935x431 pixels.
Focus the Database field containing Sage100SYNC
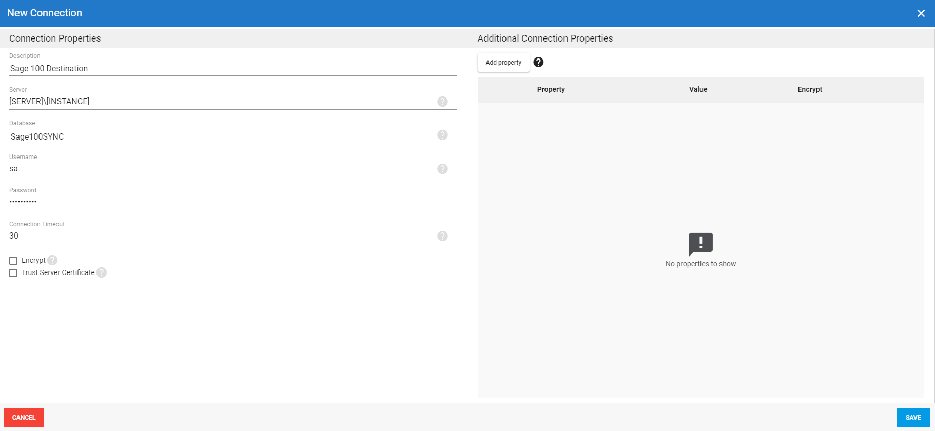(221, 136)
